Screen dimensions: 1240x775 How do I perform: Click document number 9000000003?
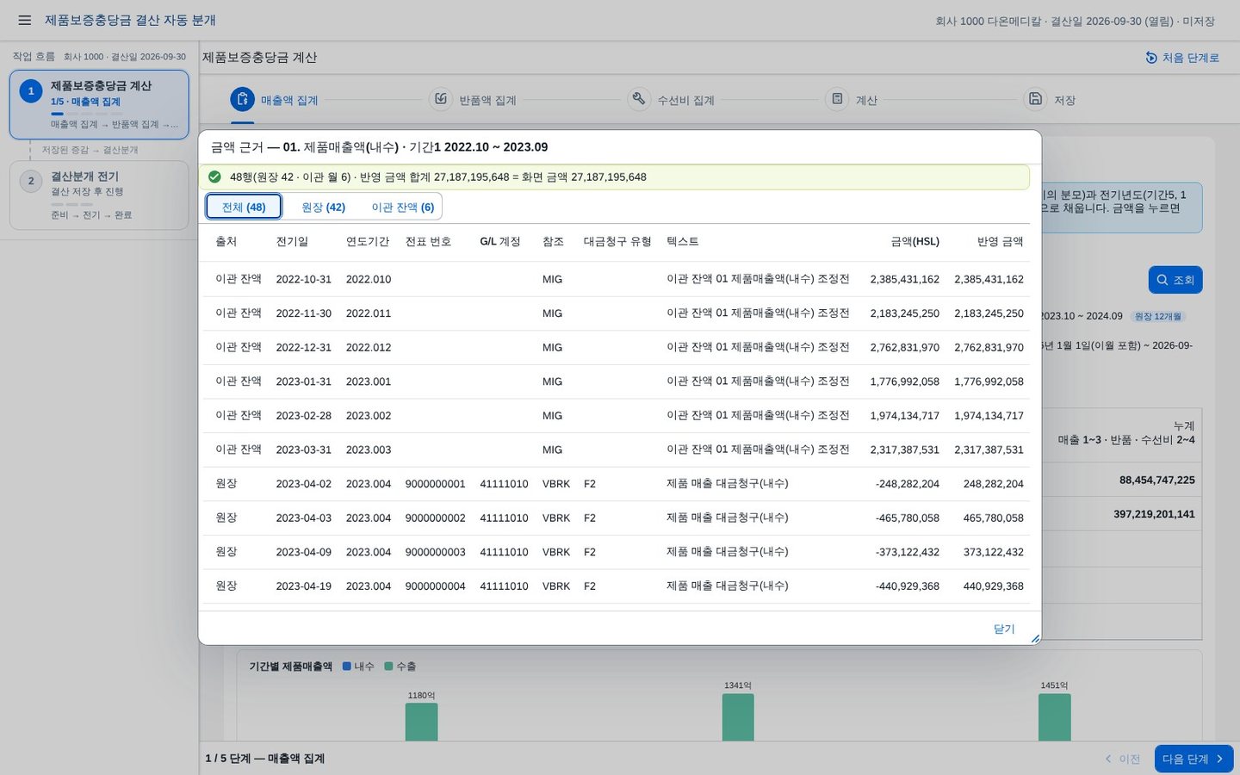435,552
